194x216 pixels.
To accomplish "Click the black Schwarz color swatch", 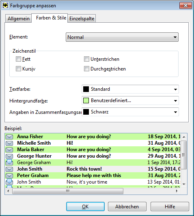I will [x=86, y=112].
